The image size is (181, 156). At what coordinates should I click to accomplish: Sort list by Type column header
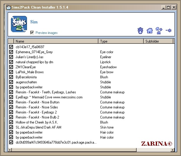click(x=121, y=41)
